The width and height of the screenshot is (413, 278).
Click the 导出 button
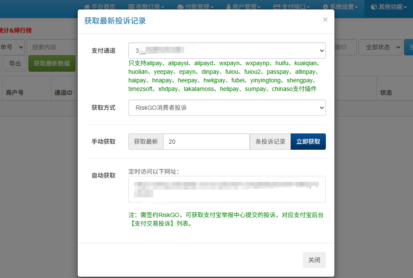click(x=15, y=63)
